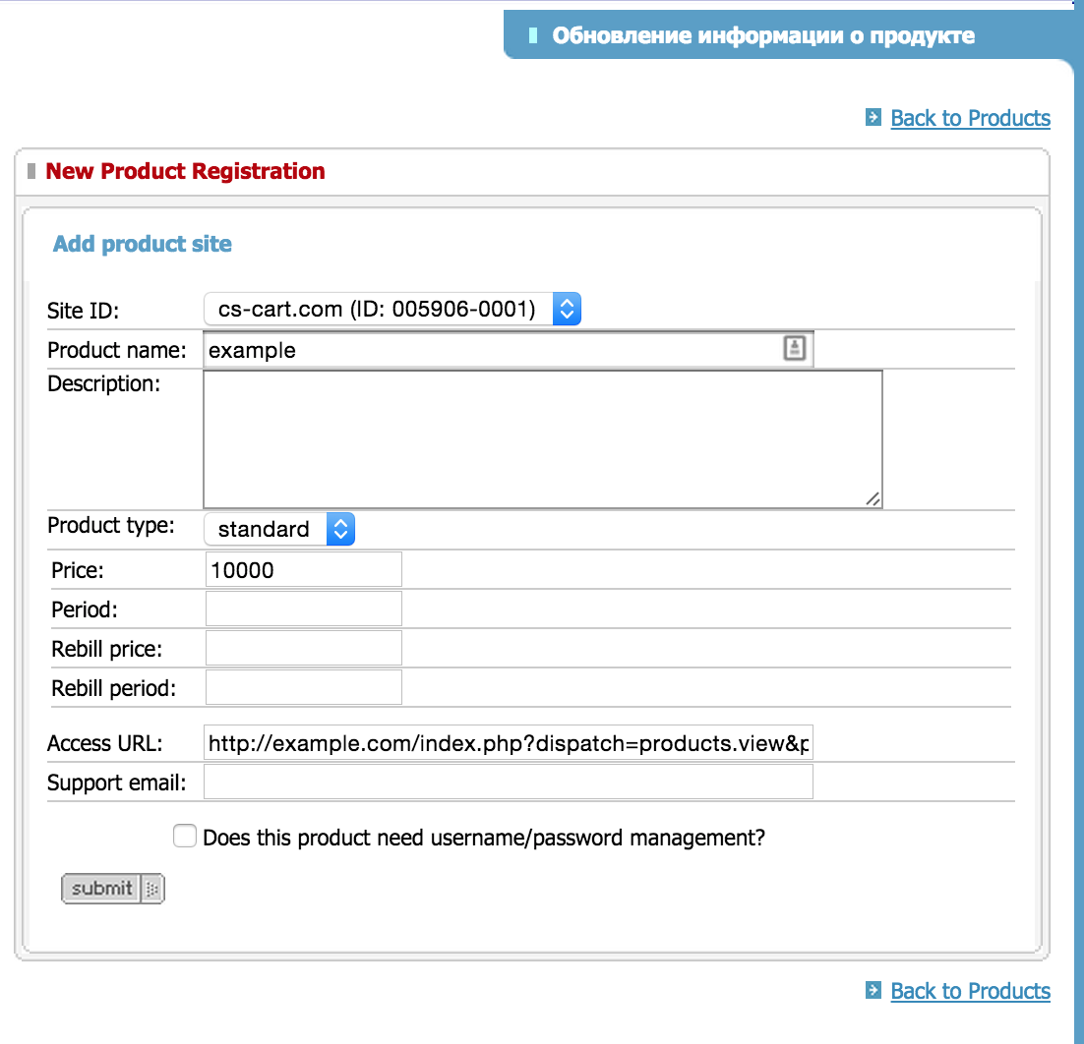This screenshot has width=1084, height=1044.
Task: Open the Site ID dropdown
Action: (x=392, y=310)
